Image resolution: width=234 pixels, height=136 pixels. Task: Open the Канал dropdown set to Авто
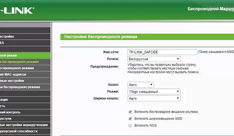[x=141, y=85]
